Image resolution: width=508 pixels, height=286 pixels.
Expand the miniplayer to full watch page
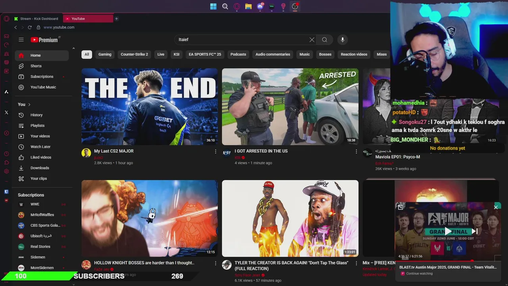coord(400,207)
